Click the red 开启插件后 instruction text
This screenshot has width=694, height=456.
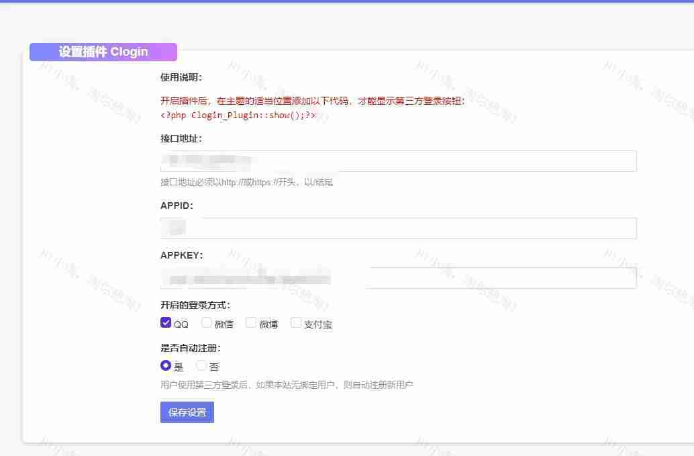point(312,101)
